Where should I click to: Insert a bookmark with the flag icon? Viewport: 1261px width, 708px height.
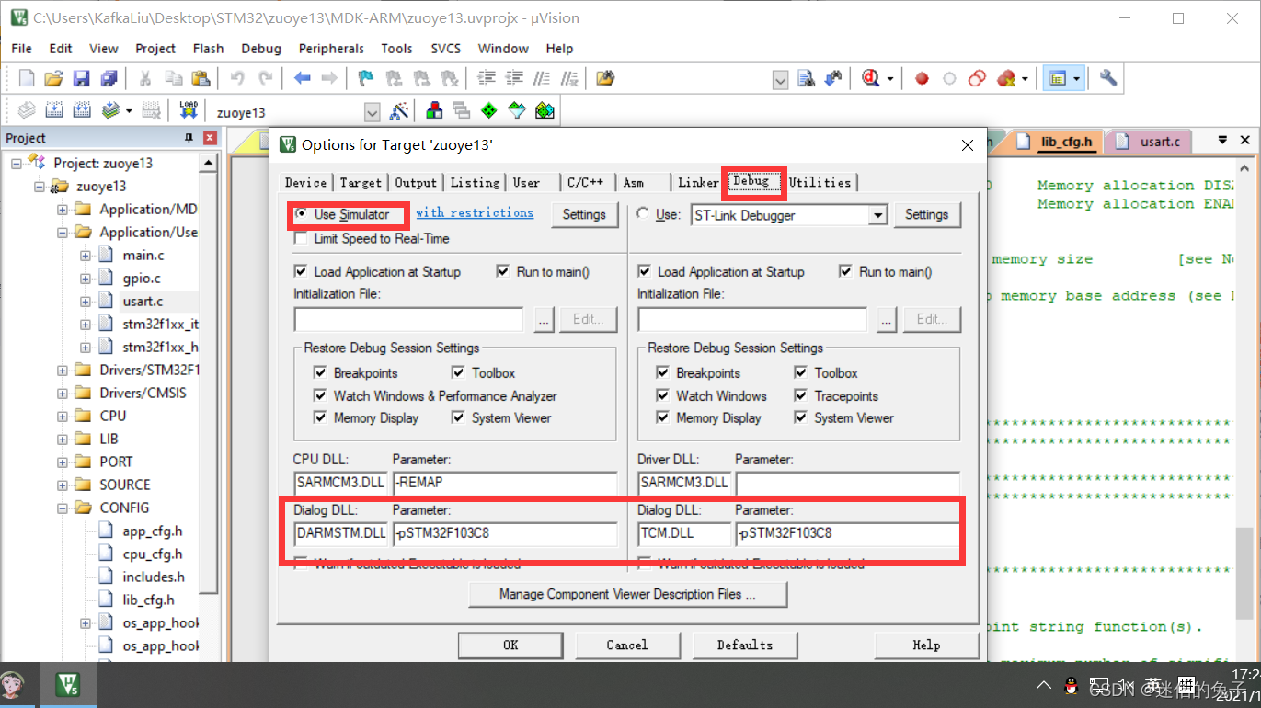coord(365,78)
